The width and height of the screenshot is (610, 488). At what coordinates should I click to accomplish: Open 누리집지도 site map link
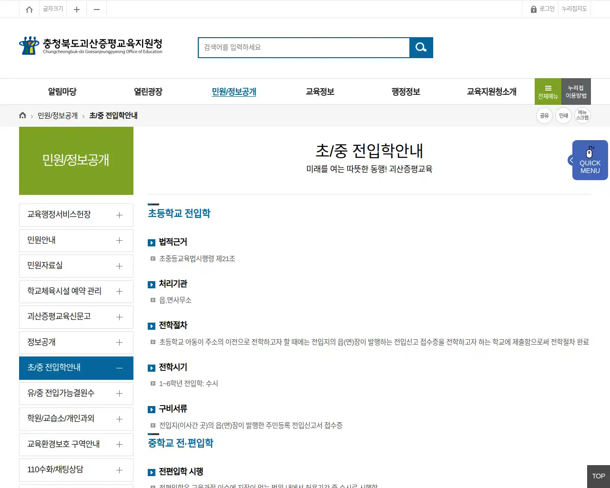click(574, 9)
